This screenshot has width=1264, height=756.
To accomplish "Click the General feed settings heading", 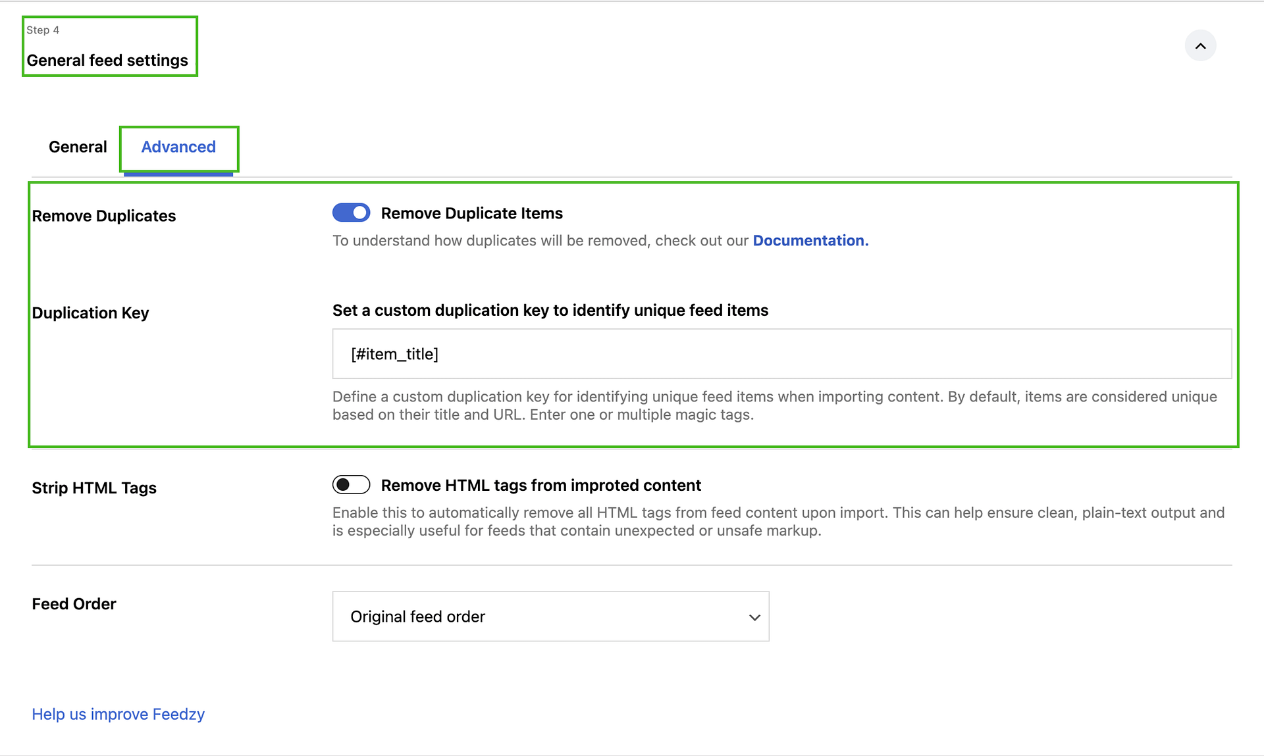I will (107, 61).
